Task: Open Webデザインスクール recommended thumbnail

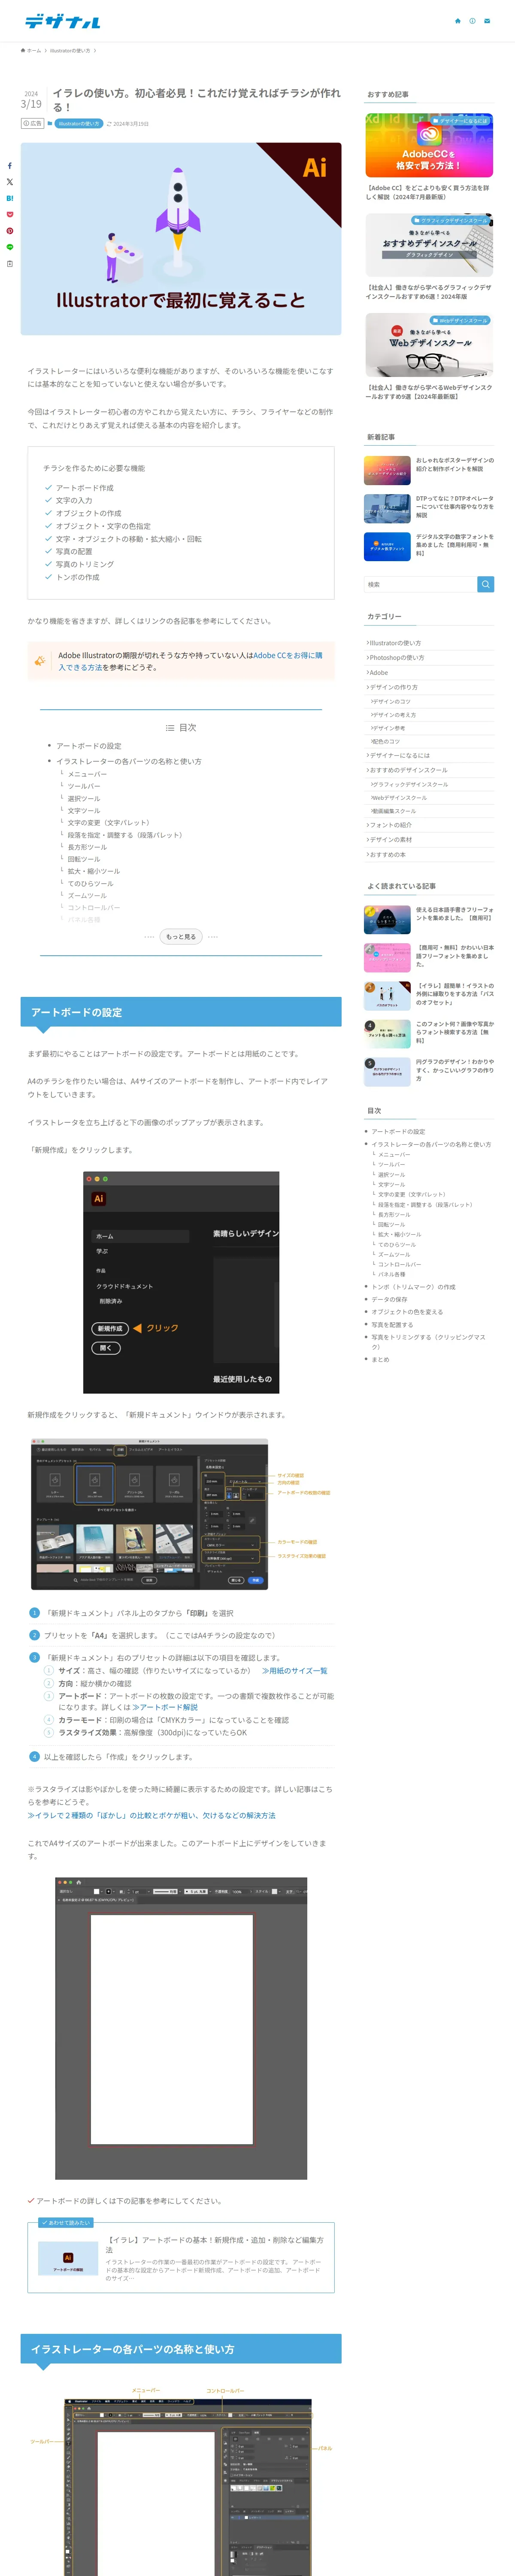Action: pos(429,345)
